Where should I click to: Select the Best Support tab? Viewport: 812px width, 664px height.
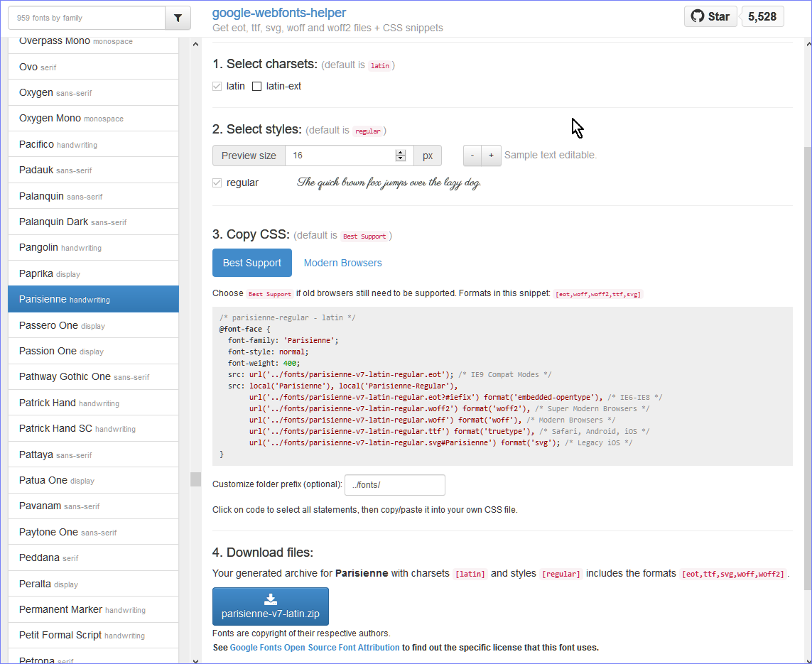coord(252,263)
